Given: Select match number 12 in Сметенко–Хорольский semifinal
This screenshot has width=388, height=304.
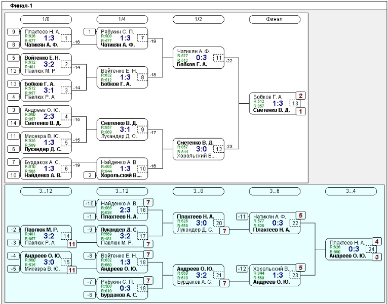Looking at the screenshot, I should [218, 149].
